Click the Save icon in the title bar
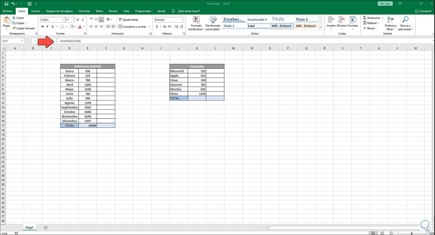The height and width of the screenshot is (235, 435). [x=6, y=4]
